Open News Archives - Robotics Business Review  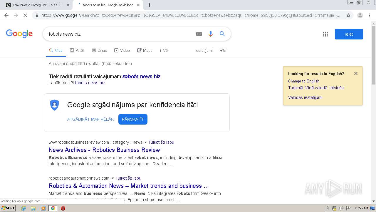[104, 150]
